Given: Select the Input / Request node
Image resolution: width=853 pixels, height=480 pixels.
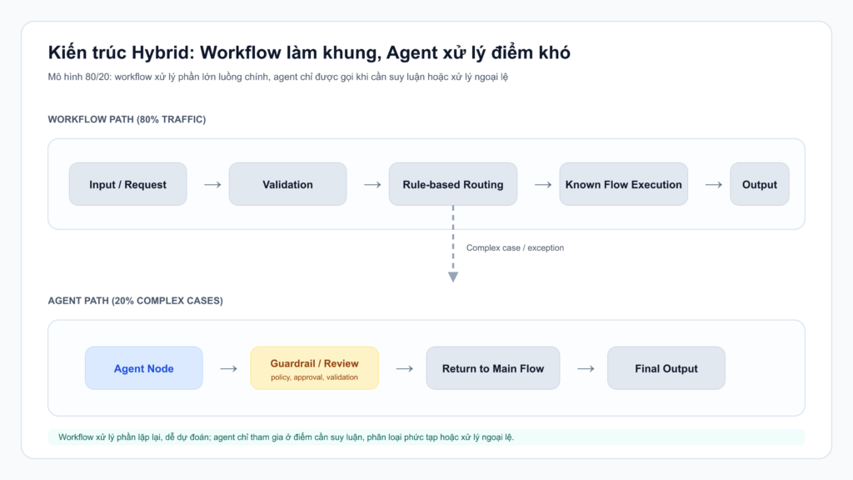Looking at the screenshot, I should click(127, 183).
